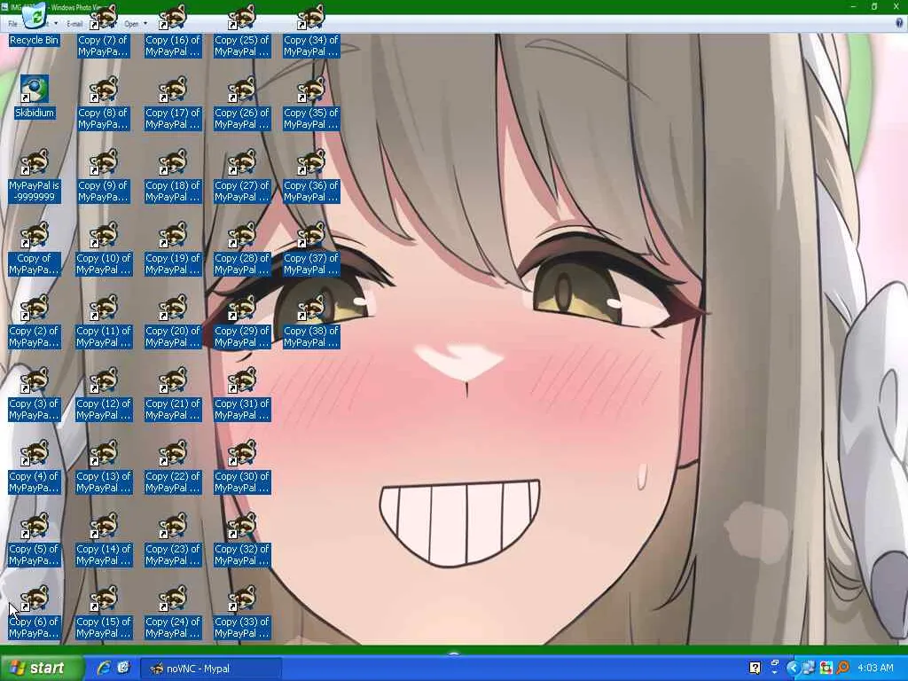Image resolution: width=908 pixels, height=681 pixels.
Task: Click the taskbar clock showing 4:03 AM
Action: coord(875,669)
